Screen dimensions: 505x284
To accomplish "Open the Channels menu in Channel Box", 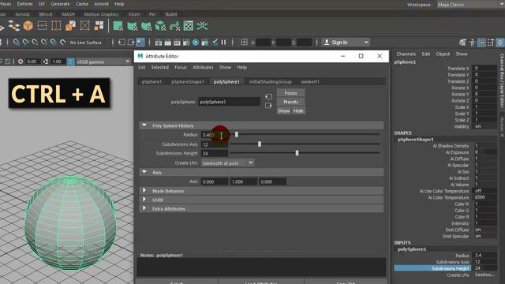I will click(x=406, y=54).
